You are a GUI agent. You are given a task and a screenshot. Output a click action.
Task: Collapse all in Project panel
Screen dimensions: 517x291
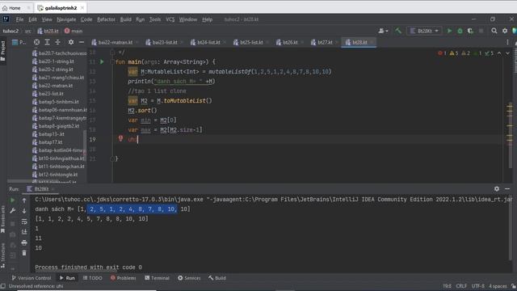pyautogui.click(x=57, y=42)
